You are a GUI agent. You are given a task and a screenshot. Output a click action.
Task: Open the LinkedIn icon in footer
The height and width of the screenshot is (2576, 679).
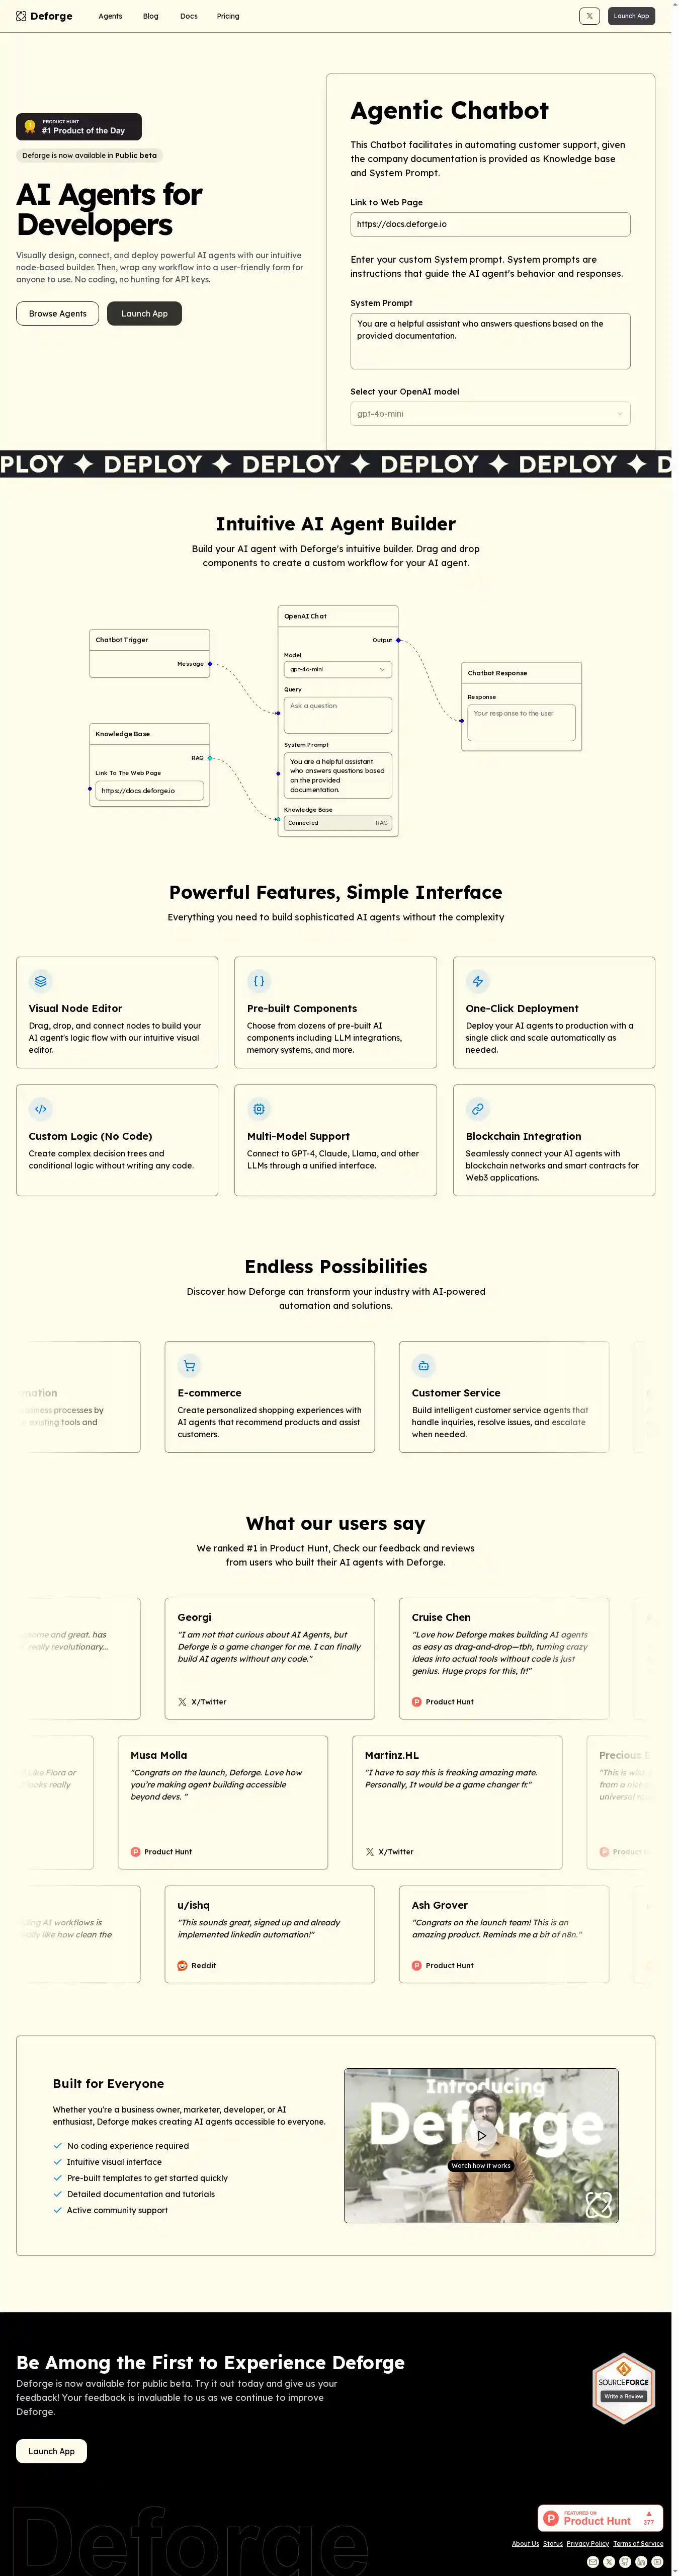tap(641, 2562)
